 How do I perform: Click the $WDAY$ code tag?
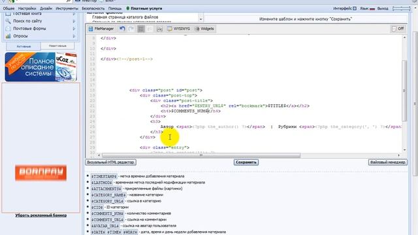[131, 232]
